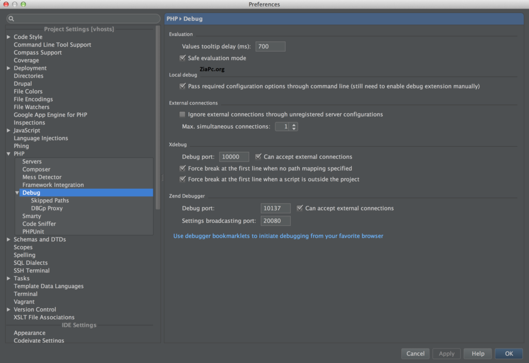The width and height of the screenshot is (529, 363).
Task: Enable ignoring external connections through unregistered servers
Action: (182, 114)
